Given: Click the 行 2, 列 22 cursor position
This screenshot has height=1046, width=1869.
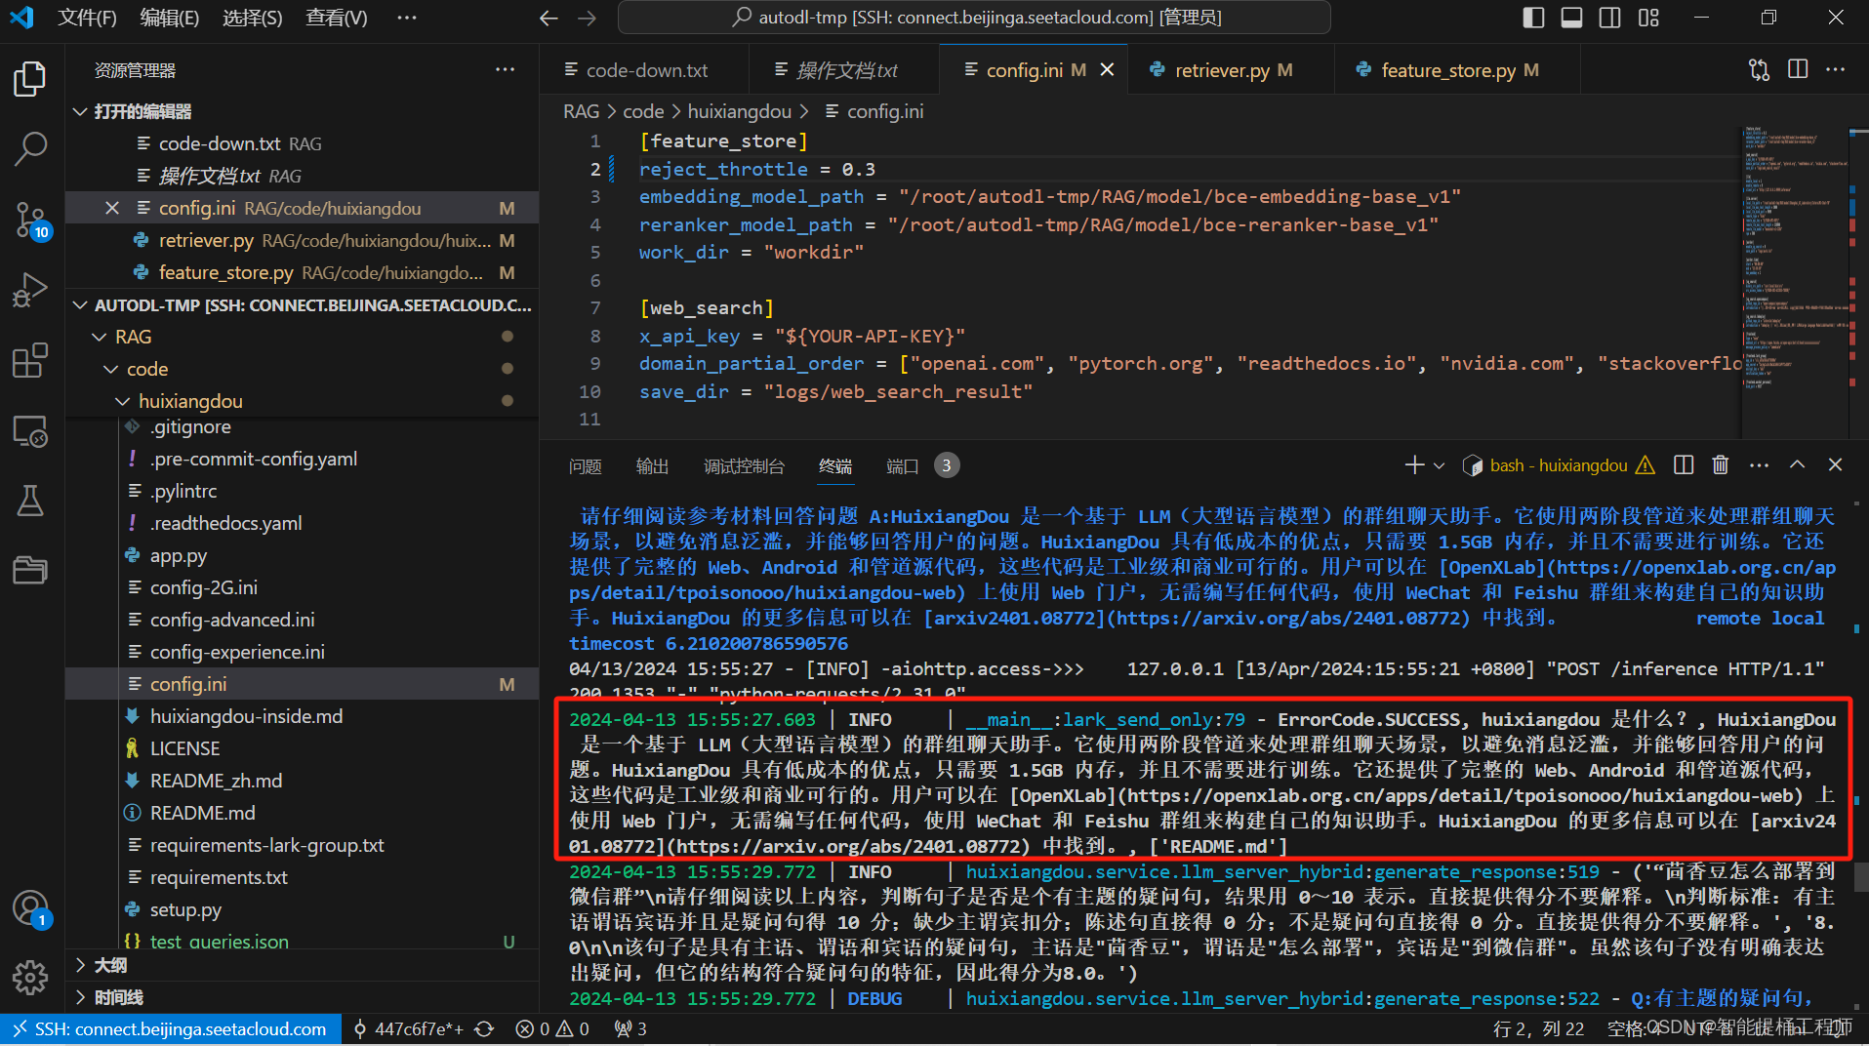Looking at the screenshot, I should [1538, 1029].
